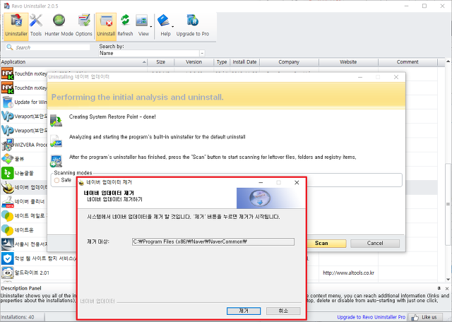Expand the Help dropdown arrow

click(x=172, y=27)
